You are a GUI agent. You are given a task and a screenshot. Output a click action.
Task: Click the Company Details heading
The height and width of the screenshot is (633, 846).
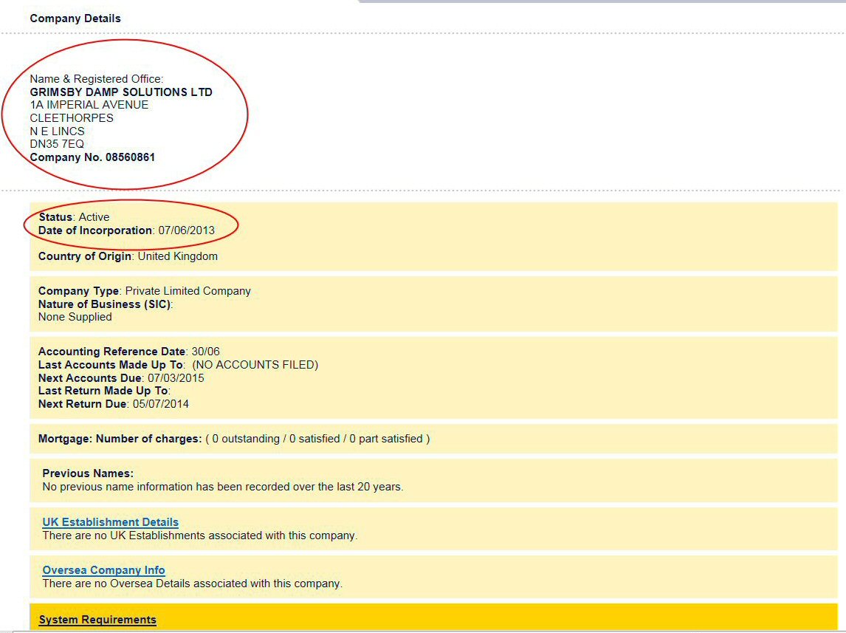[75, 18]
